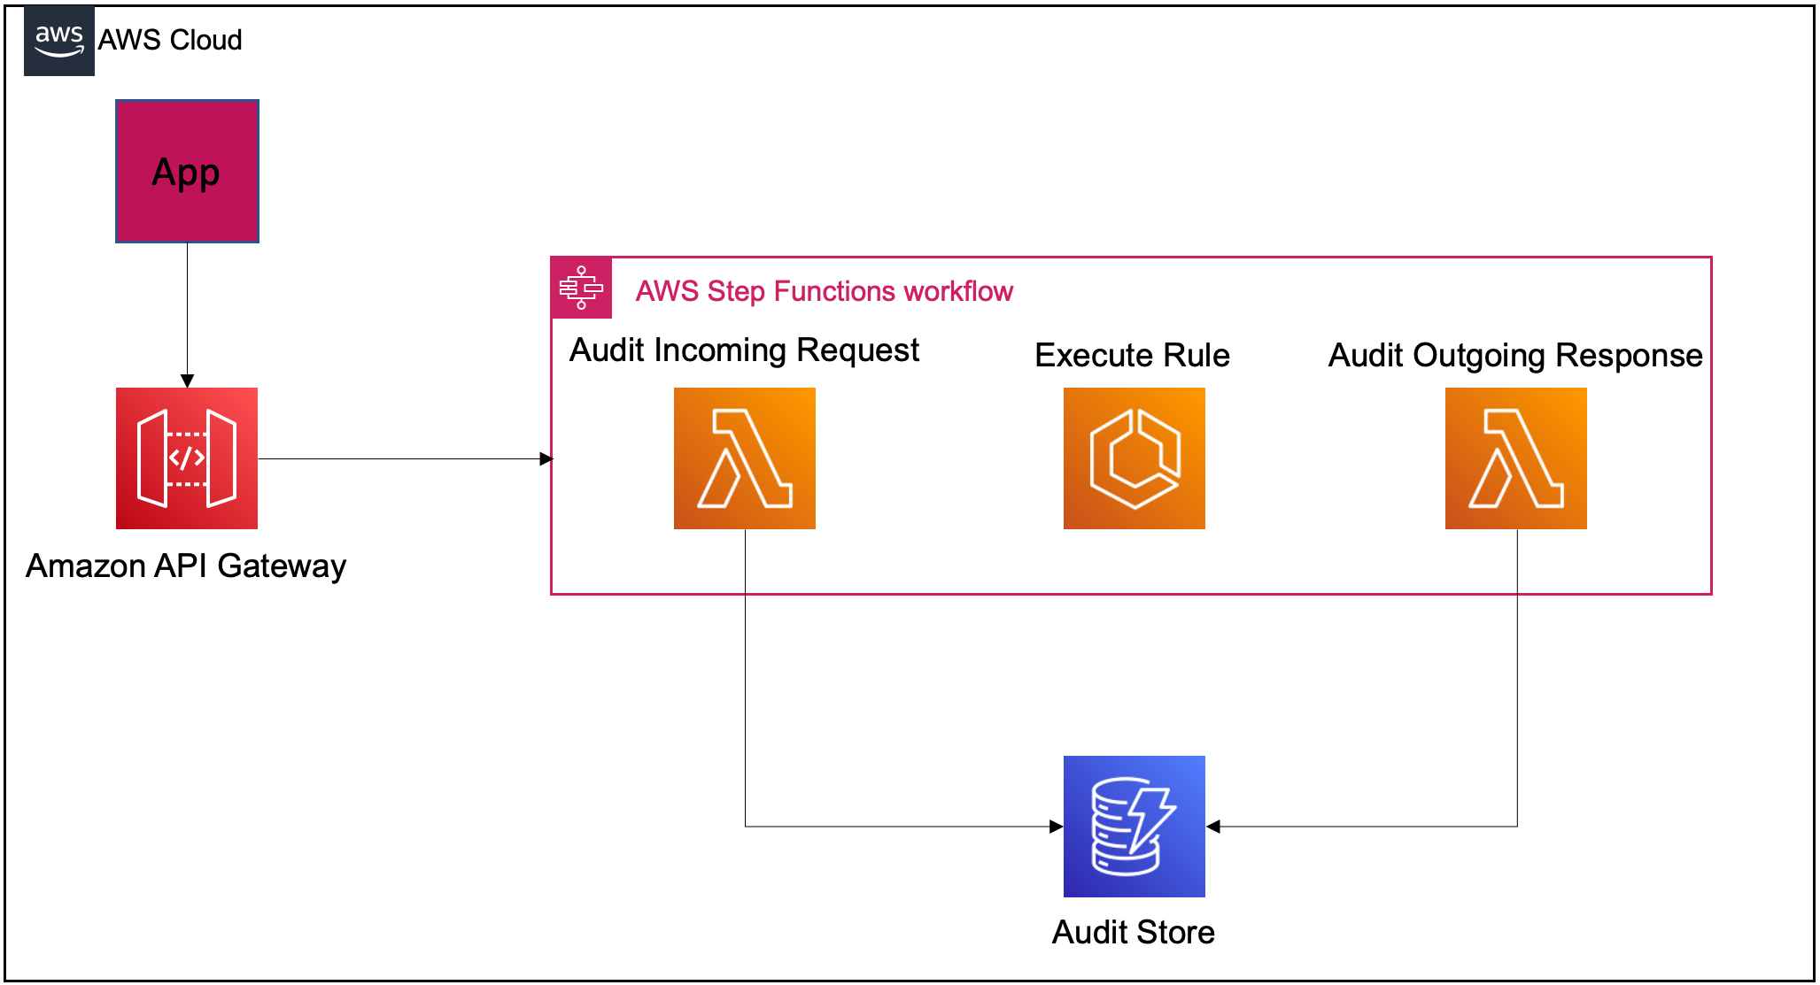Select the Audit Incoming Request Lambda icon
Image resolution: width=1820 pixels, height=985 pixels.
(745, 458)
